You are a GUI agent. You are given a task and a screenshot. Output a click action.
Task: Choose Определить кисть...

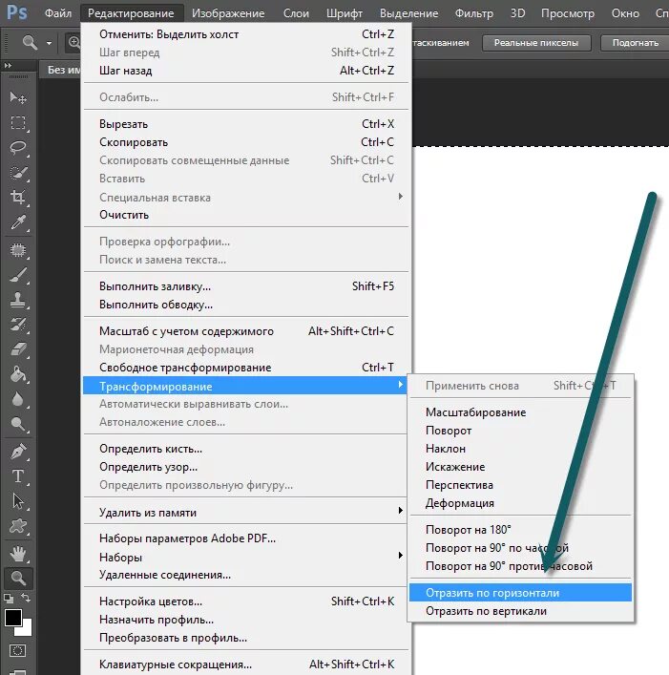pyautogui.click(x=245, y=449)
